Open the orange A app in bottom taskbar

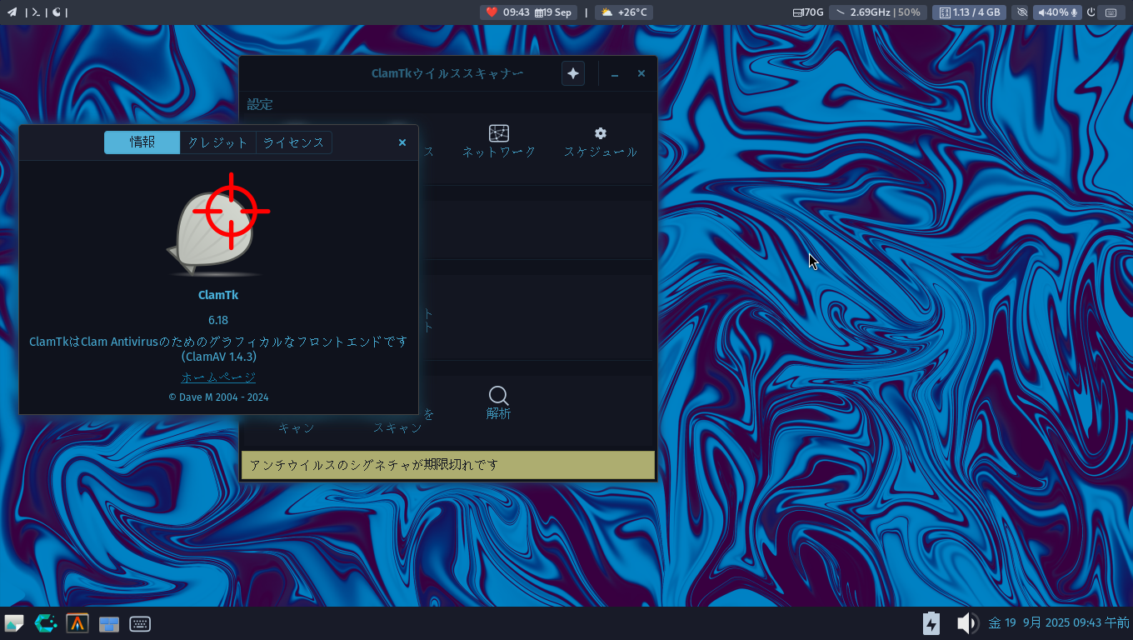click(77, 623)
